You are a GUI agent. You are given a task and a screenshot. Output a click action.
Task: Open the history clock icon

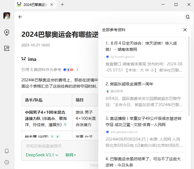(7, 162)
